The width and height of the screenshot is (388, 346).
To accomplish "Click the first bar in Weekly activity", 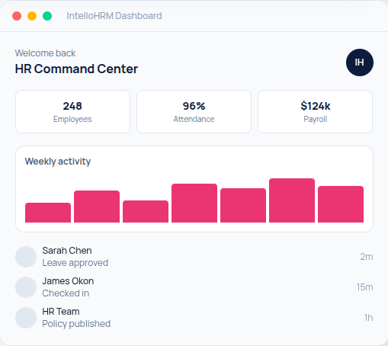I will point(48,213).
